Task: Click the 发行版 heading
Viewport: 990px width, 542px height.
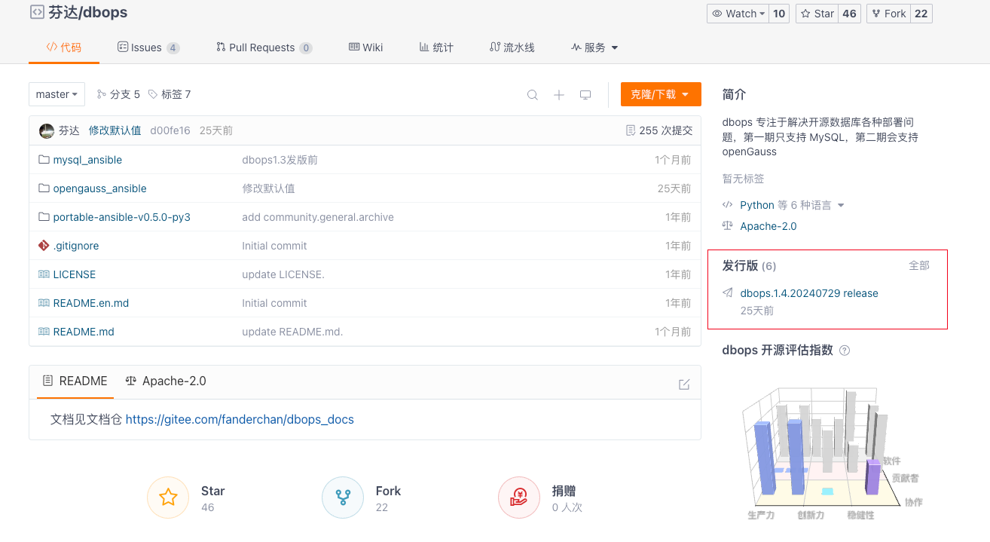Action: 740,265
